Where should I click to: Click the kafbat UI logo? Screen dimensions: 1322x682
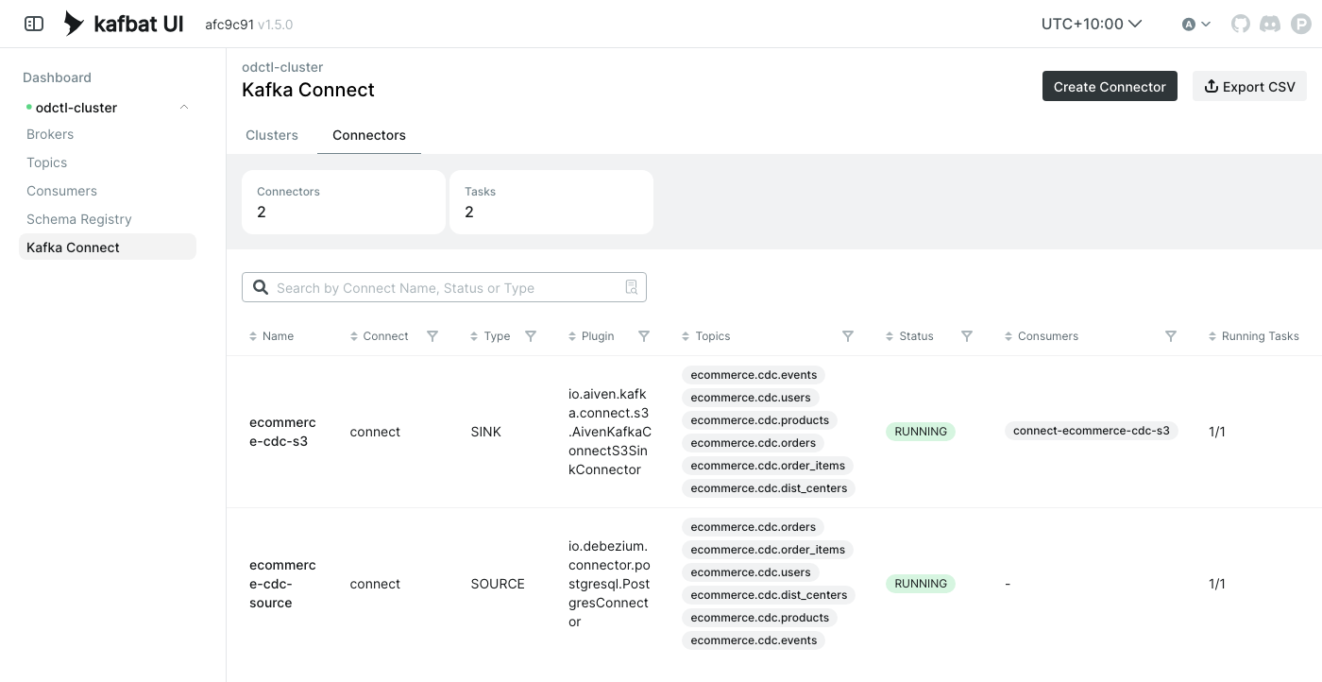(124, 24)
